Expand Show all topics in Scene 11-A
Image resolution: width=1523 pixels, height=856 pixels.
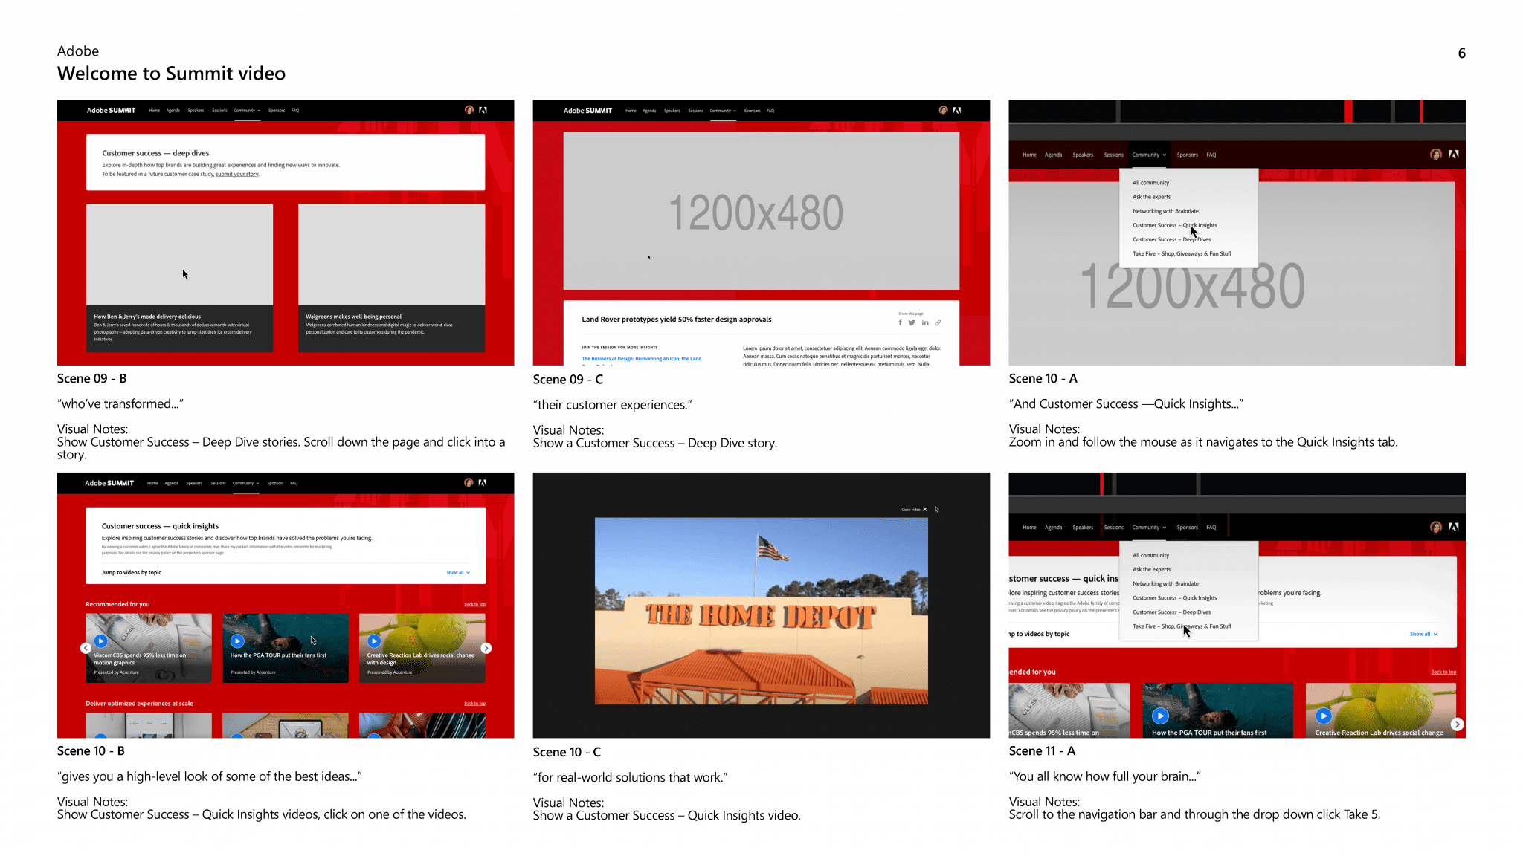point(1424,634)
